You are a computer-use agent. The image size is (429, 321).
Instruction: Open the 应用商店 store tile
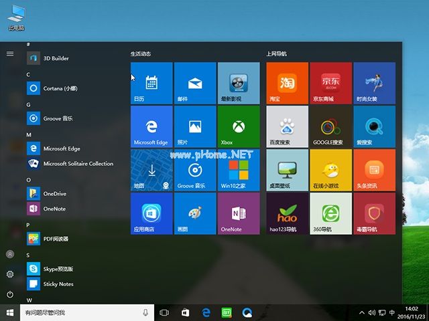point(151,213)
